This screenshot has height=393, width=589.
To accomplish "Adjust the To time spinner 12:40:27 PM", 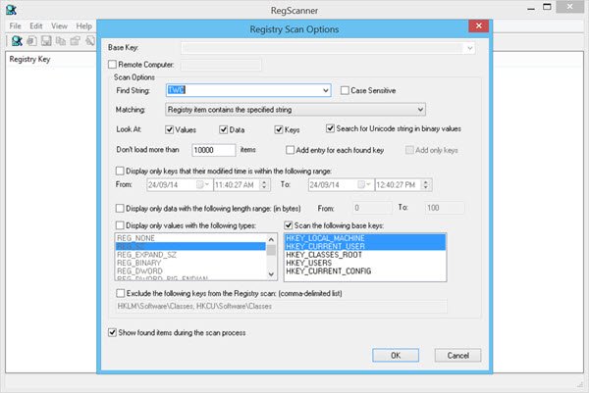I will pos(426,184).
